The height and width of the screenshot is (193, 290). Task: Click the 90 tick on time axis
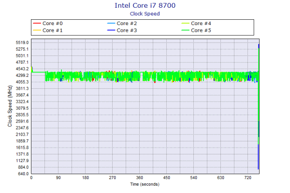point(58,178)
